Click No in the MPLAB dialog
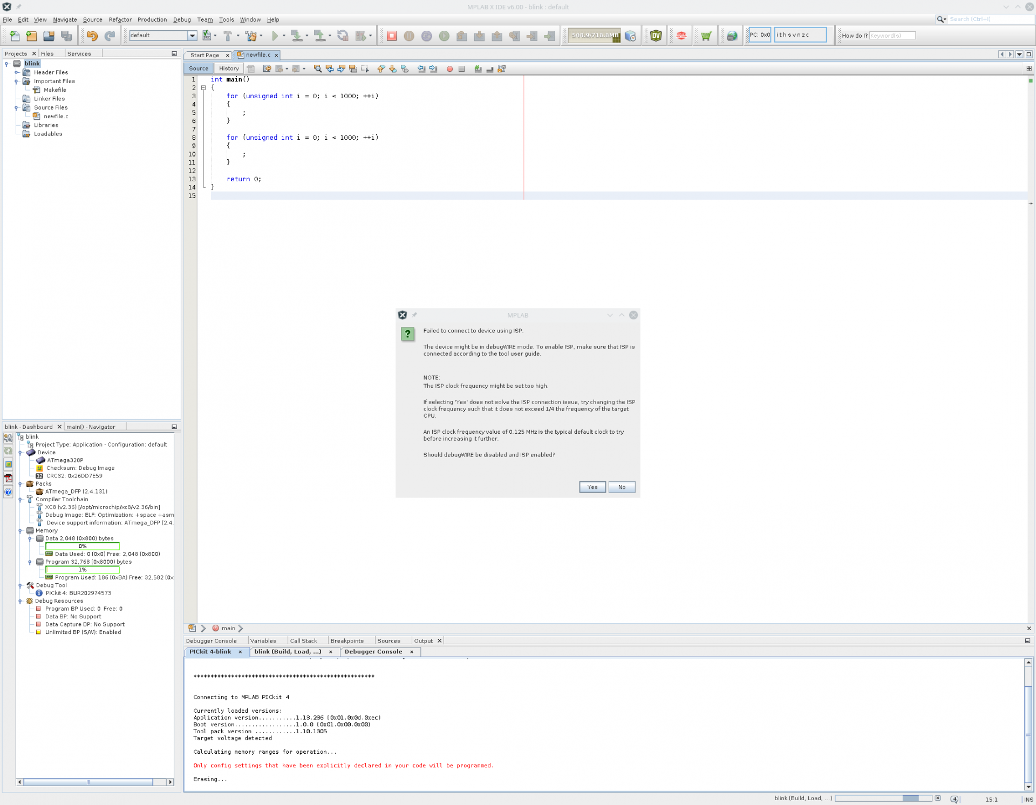The width and height of the screenshot is (1036, 805). click(x=622, y=487)
